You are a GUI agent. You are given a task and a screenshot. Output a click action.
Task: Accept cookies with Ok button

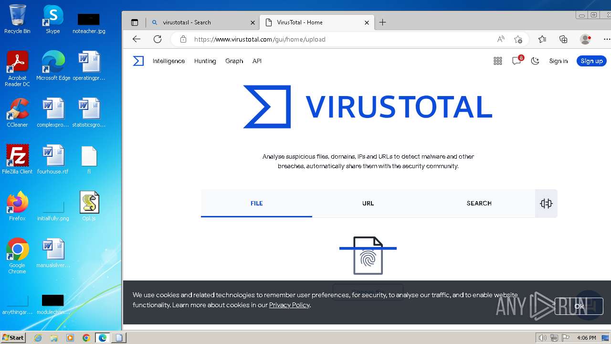[579, 306]
